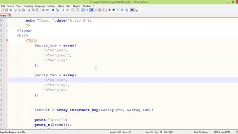Collapse the <?php block fold marker
This screenshot has height=134, width=238.
(x=7, y=40)
